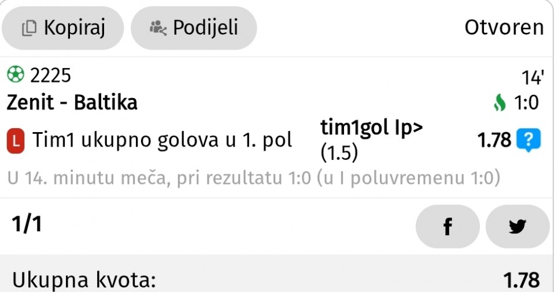Share ticket via Facebook icon
The width and height of the screenshot is (555, 292).
pos(447,226)
